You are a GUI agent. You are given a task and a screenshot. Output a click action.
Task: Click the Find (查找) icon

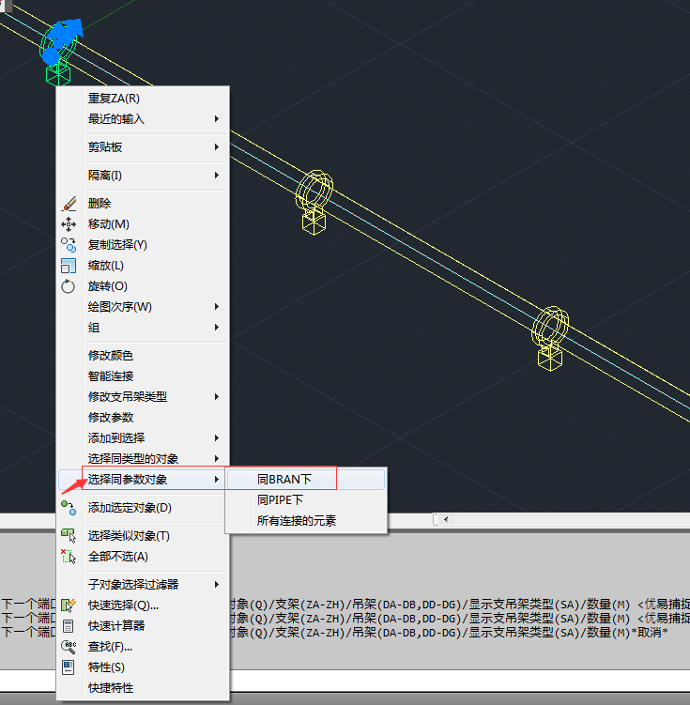[x=69, y=646]
